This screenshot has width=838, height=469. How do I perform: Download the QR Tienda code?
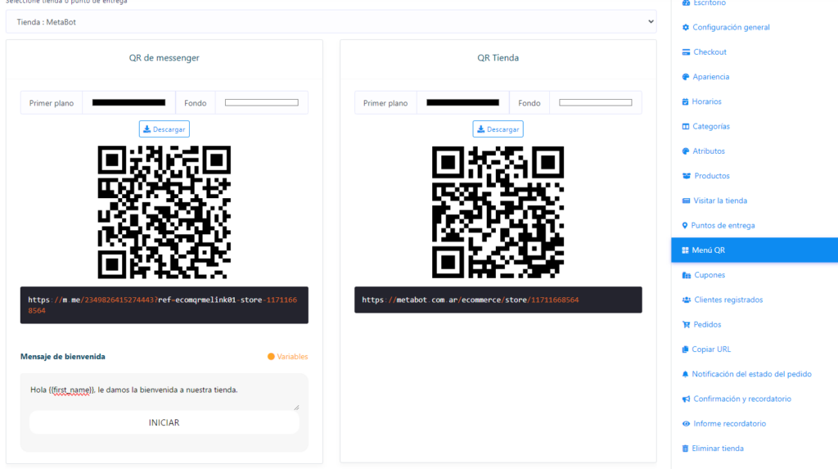(x=498, y=129)
